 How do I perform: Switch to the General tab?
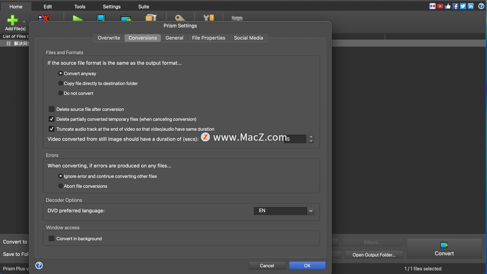click(174, 38)
